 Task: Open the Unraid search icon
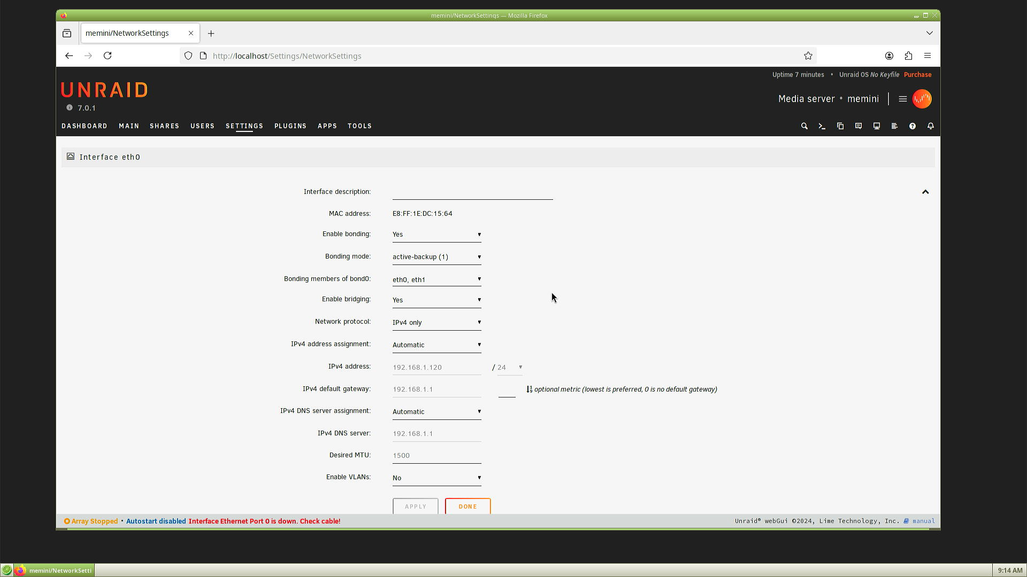coord(804,126)
